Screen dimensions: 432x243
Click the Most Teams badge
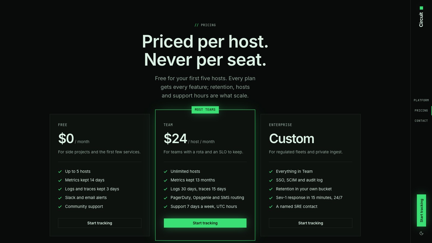205,110
